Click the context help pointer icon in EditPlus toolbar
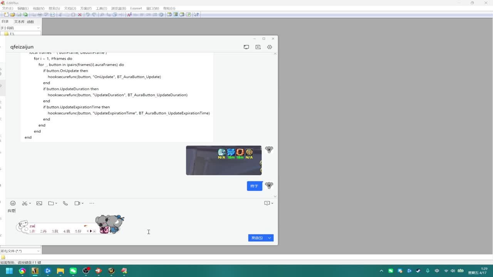Image resolution: width=493 pixels, height=277 pixels. pos(196,15)
